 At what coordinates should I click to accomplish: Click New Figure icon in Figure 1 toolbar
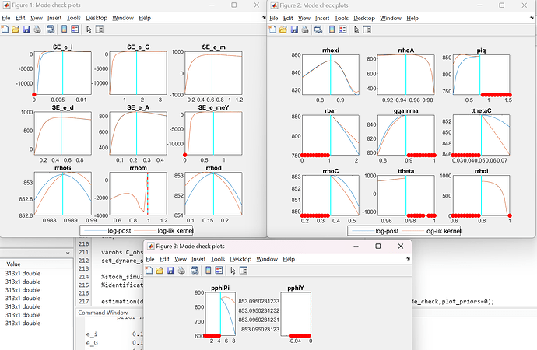coord(5,29)
